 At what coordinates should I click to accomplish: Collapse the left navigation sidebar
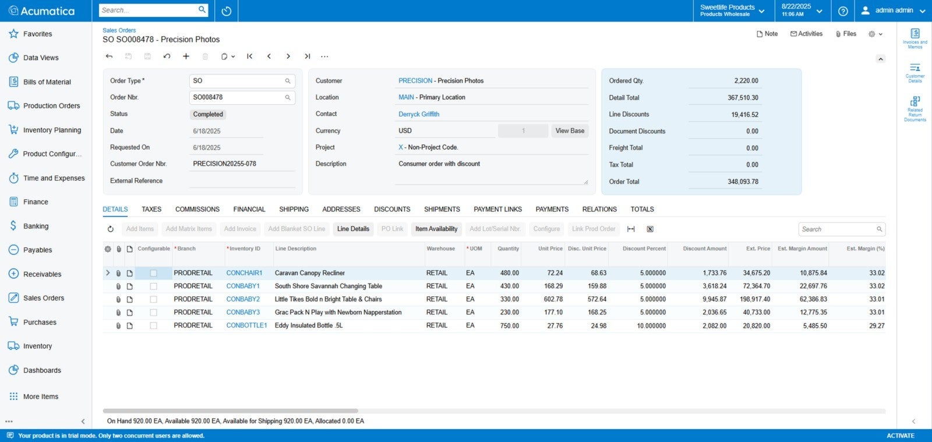coord(83,421)
